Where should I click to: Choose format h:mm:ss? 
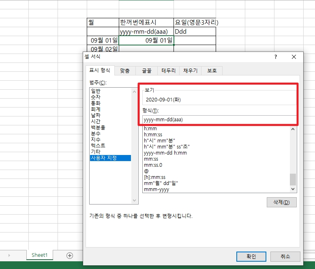pyautogui.click(x=216, y=135)
